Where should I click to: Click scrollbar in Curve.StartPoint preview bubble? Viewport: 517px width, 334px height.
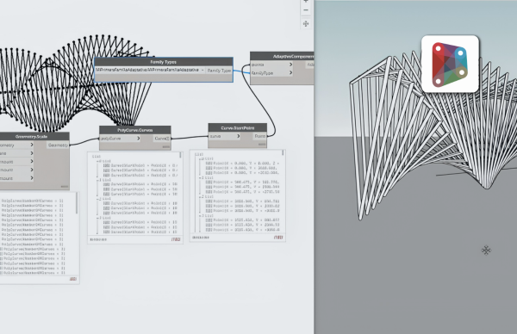coord(283,153)
